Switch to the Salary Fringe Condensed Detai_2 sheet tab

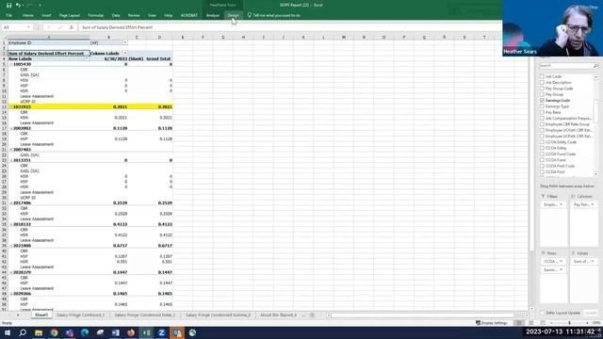(x=144, y=315)
